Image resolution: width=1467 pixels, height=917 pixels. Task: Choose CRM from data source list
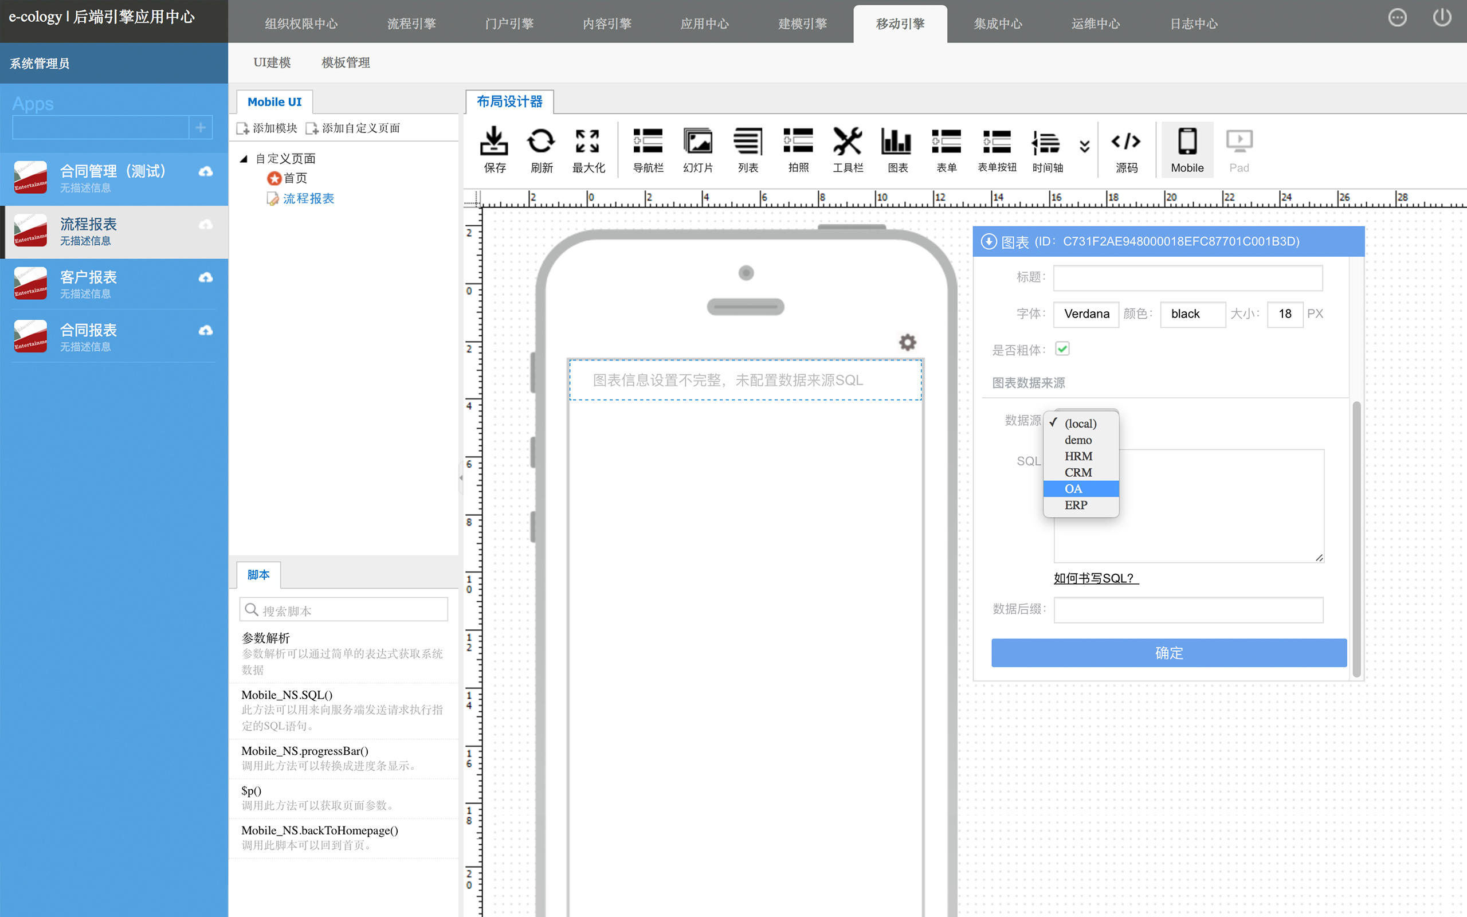click(x=1081, y=472)
